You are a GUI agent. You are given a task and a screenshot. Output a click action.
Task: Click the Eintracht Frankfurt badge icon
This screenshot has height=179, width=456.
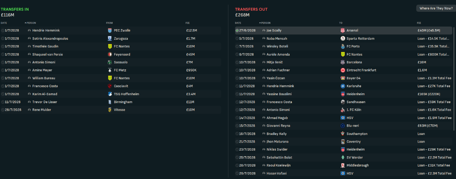point(342,70)
